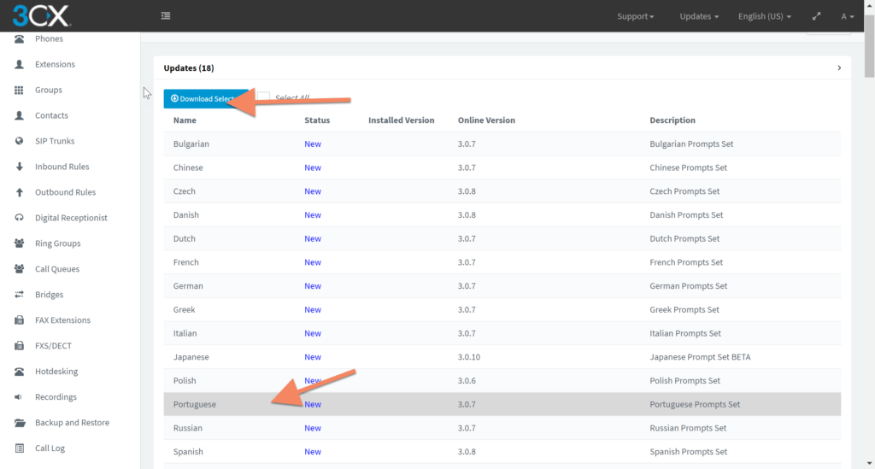Click the Phones sidebar icon

coord(19,38)
